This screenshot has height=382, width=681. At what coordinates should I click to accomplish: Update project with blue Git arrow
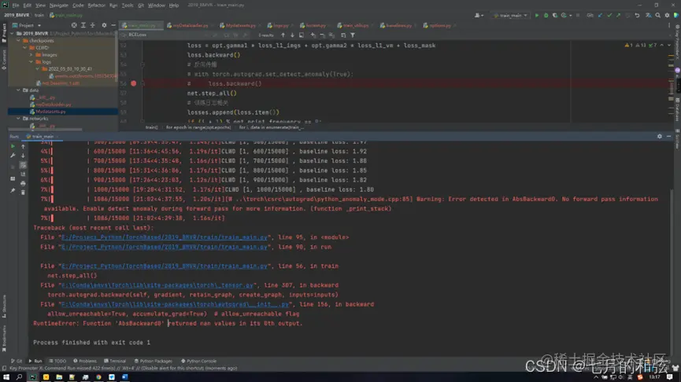(x=600, y=15)
